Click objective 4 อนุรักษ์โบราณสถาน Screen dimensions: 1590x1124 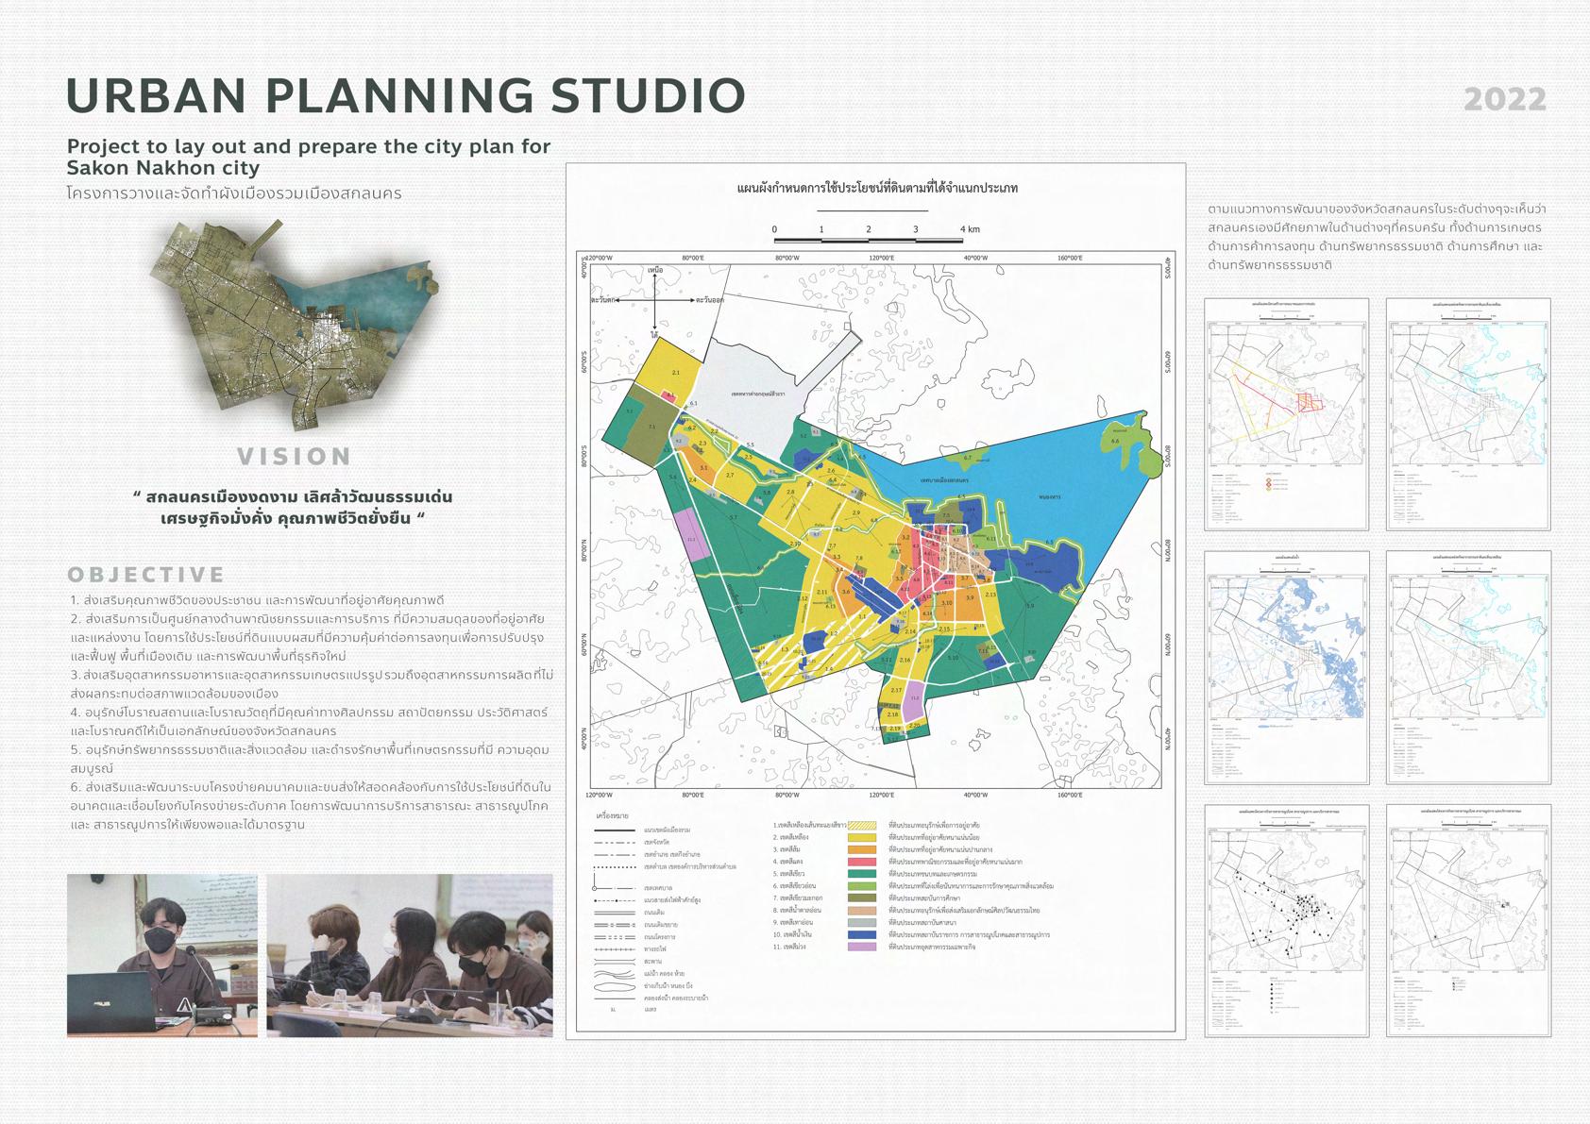[309, 722]
